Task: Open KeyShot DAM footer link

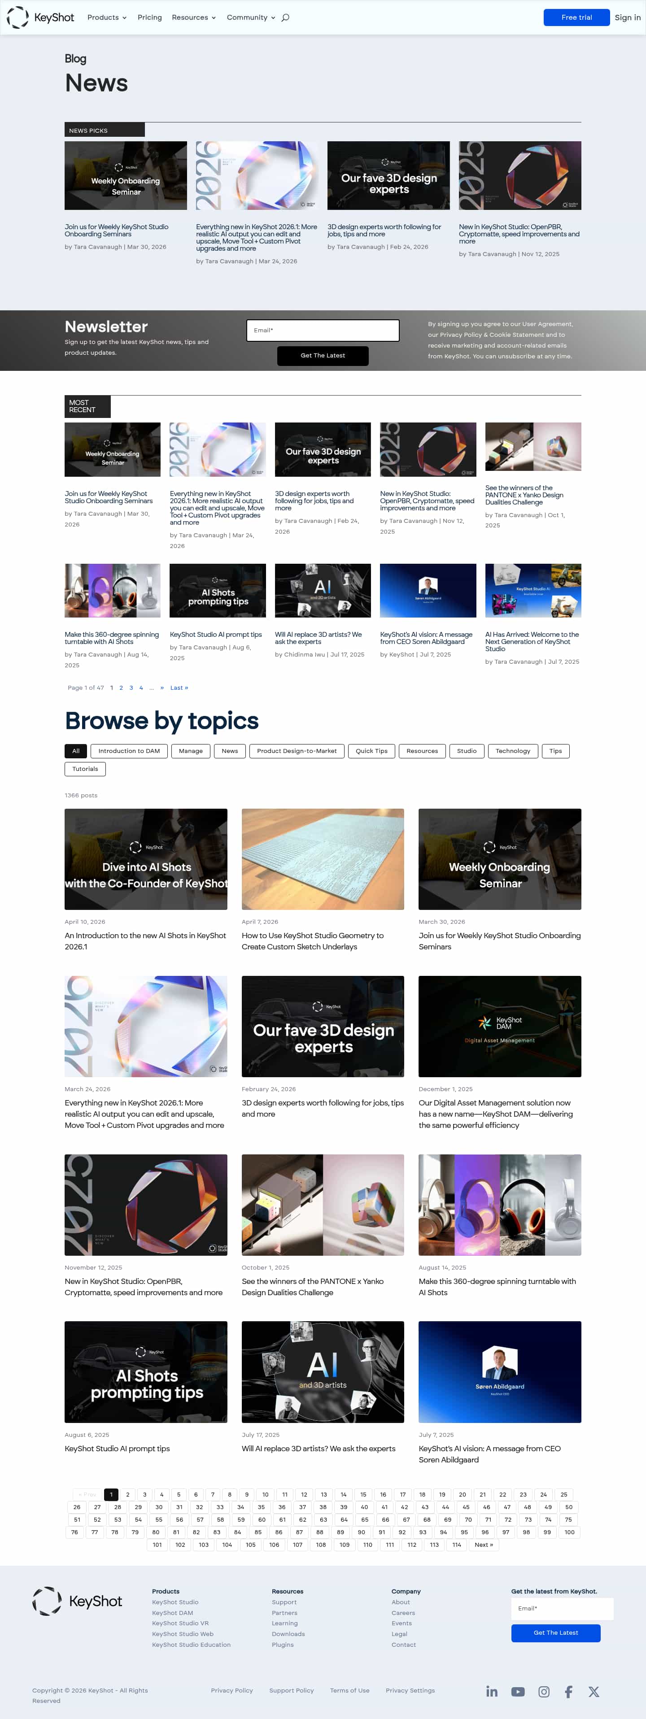Action: 172,1612
